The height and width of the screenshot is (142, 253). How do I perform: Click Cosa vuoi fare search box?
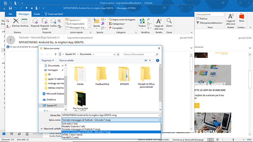[54, 14]
